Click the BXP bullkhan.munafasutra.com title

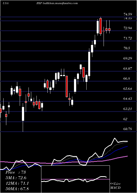tap(57, 3)
